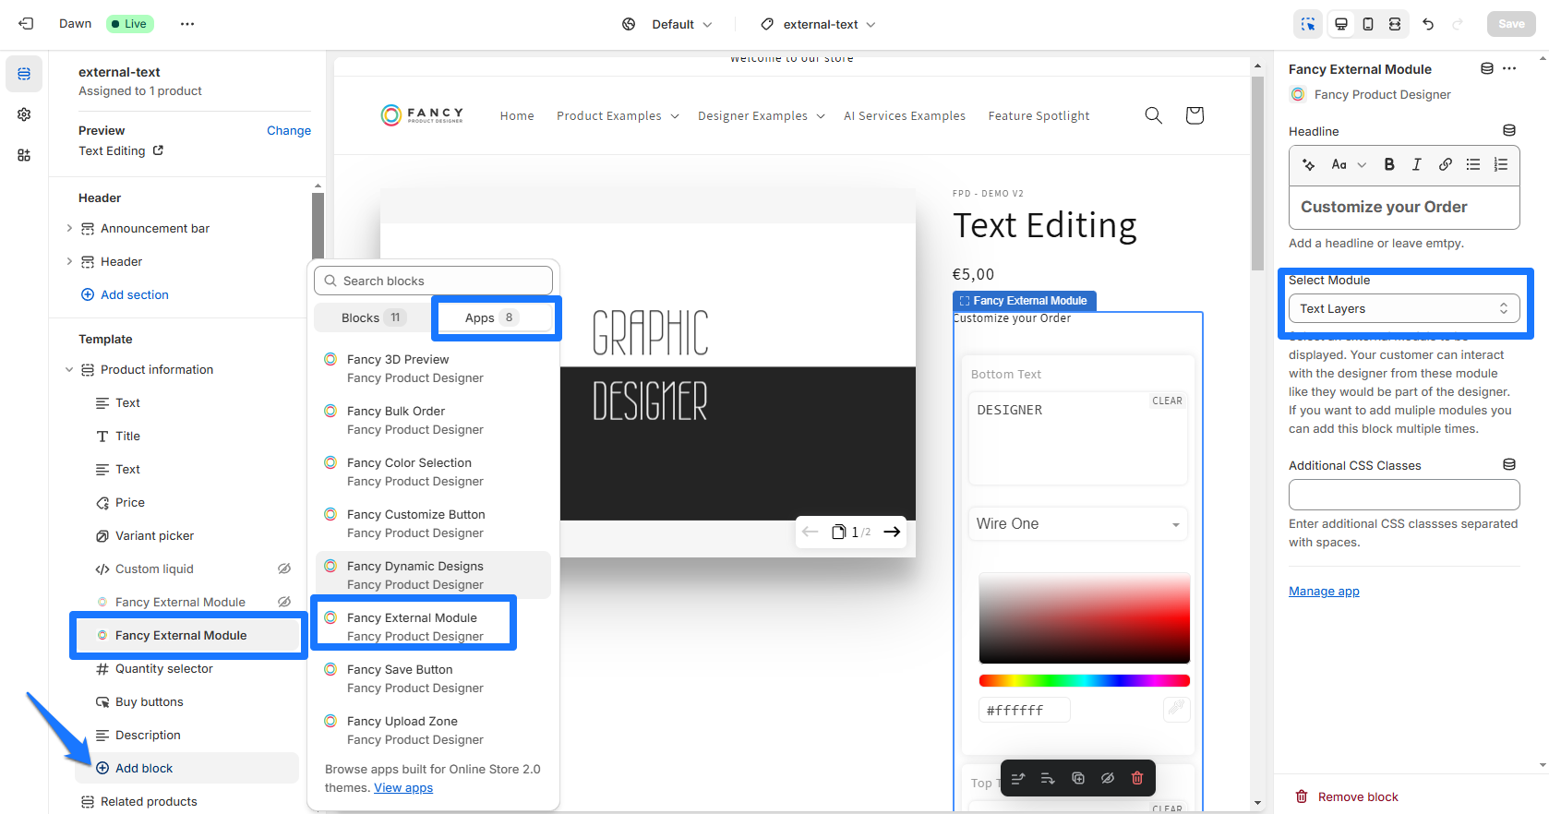
Task: Switch to the Apps tab
Action: tap(492, 317)
